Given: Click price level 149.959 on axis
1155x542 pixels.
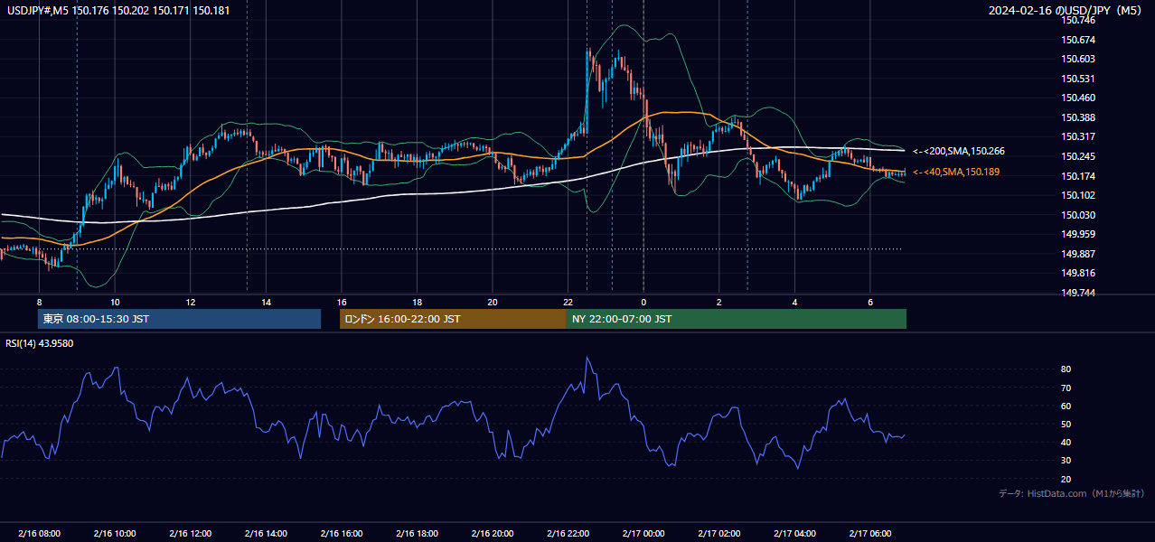Looking at the screenshot, I should pos(1078,234).
